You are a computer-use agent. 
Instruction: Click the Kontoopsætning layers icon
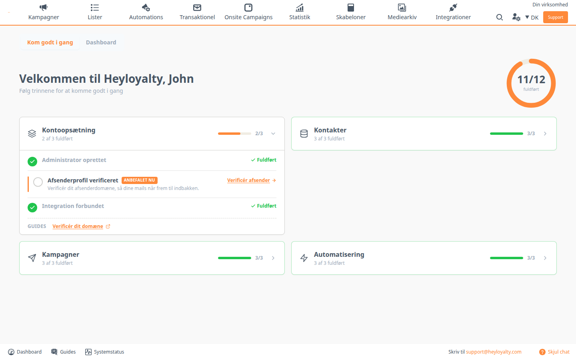(32, 134)
